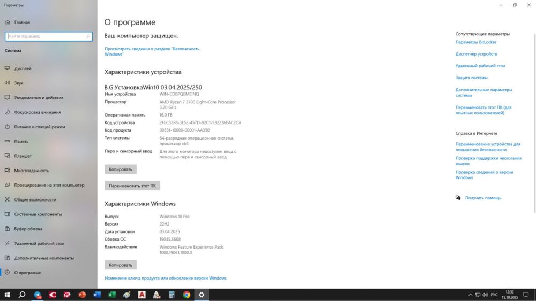Click Переименовать этот ПК button

coord(132,186)
